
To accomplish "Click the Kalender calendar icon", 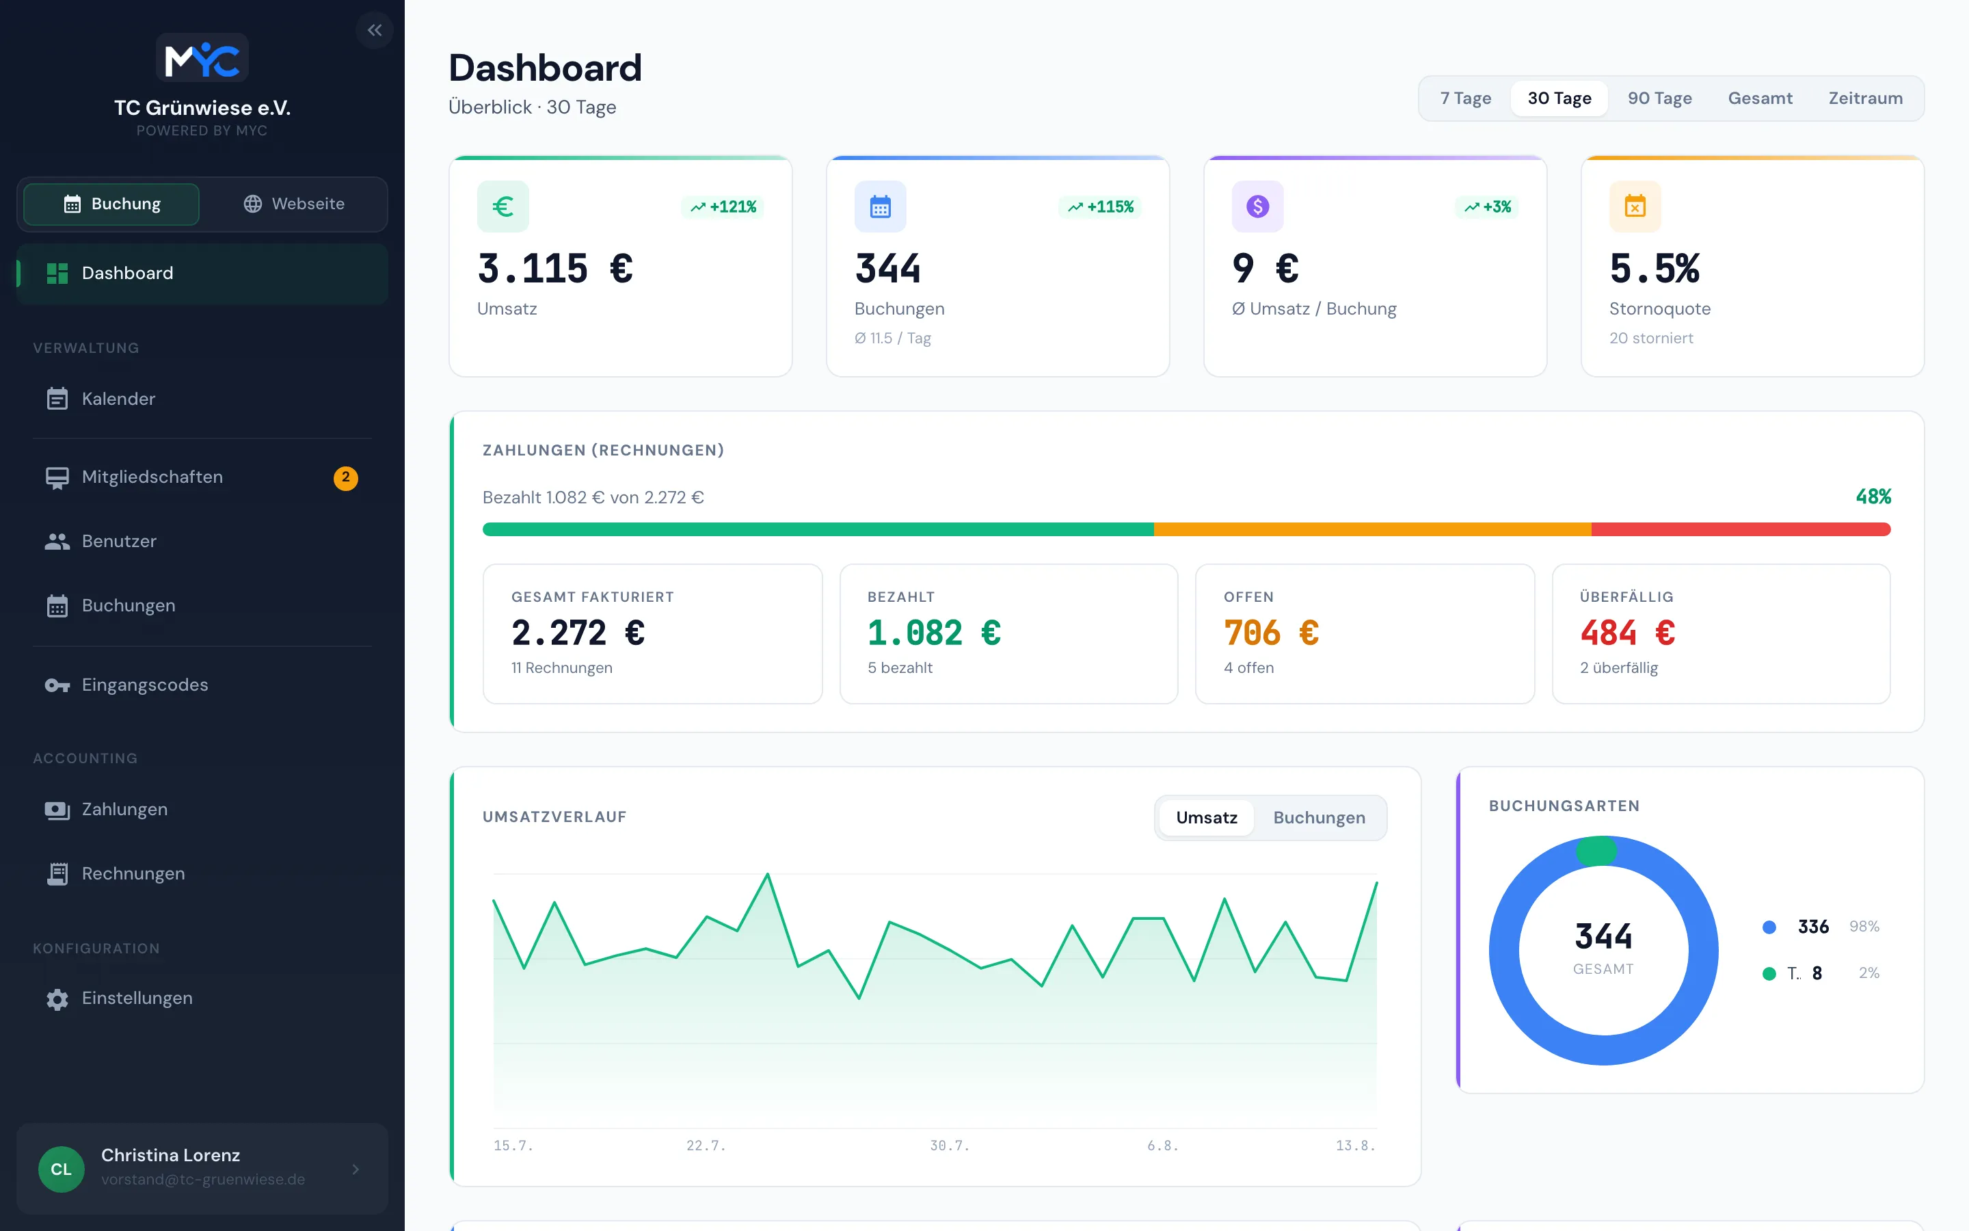I will pyautogui.click(x=57, y=399).
